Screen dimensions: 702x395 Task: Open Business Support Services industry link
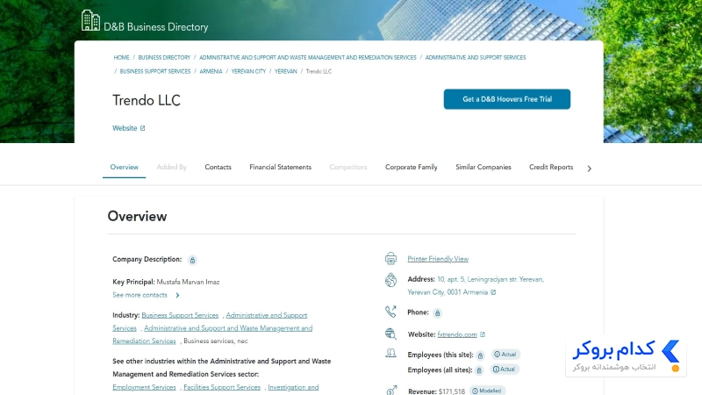(180, 315)
